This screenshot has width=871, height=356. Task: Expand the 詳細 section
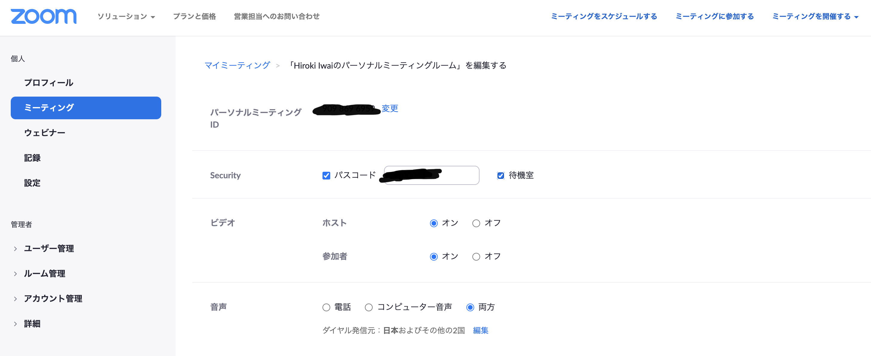(x=32, y=324)
